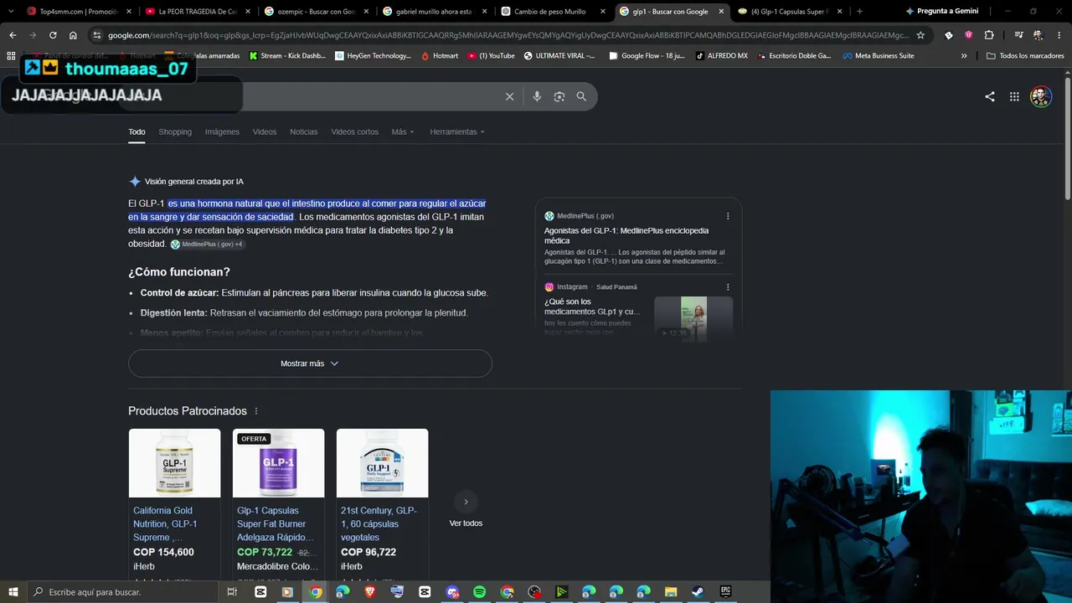Open options for the MedlinePlus source card
1072x603 pixels.
coord(728,216)
